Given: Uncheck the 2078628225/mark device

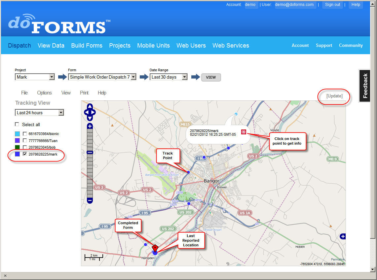Looking at the screenshot, I should click(25, 154).
